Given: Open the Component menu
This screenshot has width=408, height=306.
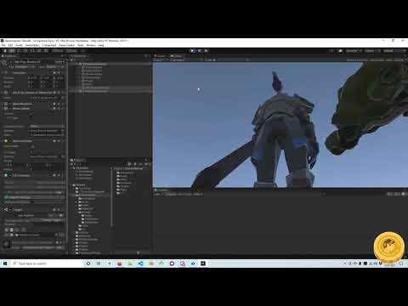Looking at the screenshot, I should click(49, 45).
